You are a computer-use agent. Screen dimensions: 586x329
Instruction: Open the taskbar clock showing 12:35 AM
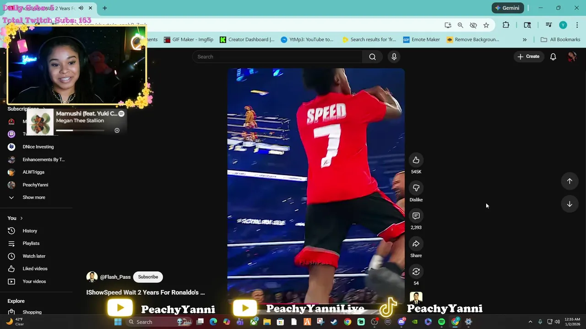pos(572,322)
